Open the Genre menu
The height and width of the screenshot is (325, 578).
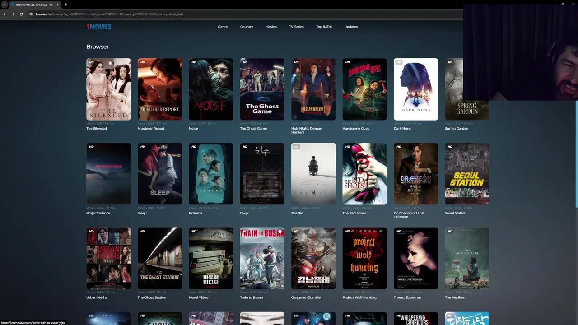click(223, 27)
